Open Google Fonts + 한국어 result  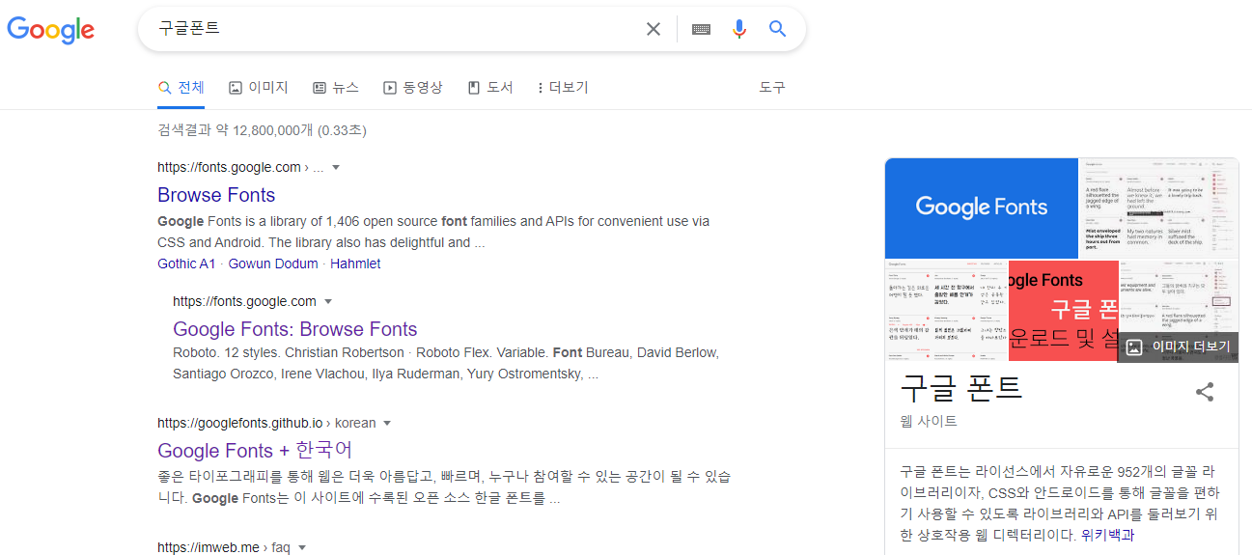256,451
